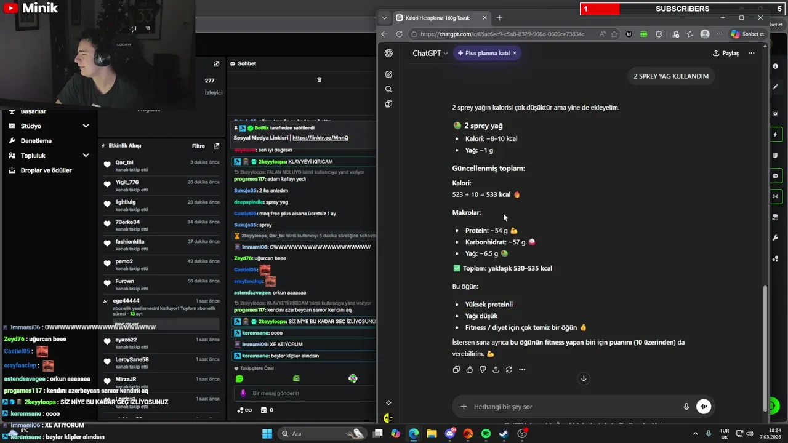Click the TUR UK language indicator

click(x=725, y=434)
